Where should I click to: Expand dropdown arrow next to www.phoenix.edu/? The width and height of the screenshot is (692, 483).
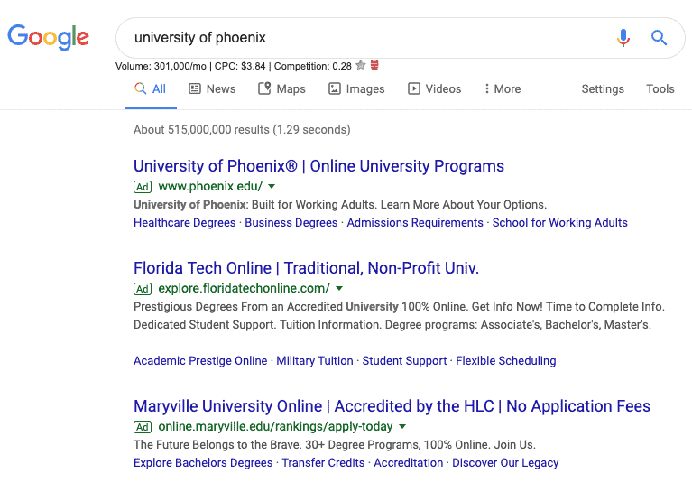pos(272,186)
